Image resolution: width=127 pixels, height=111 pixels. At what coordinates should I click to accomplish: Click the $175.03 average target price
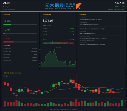(48, 21)
